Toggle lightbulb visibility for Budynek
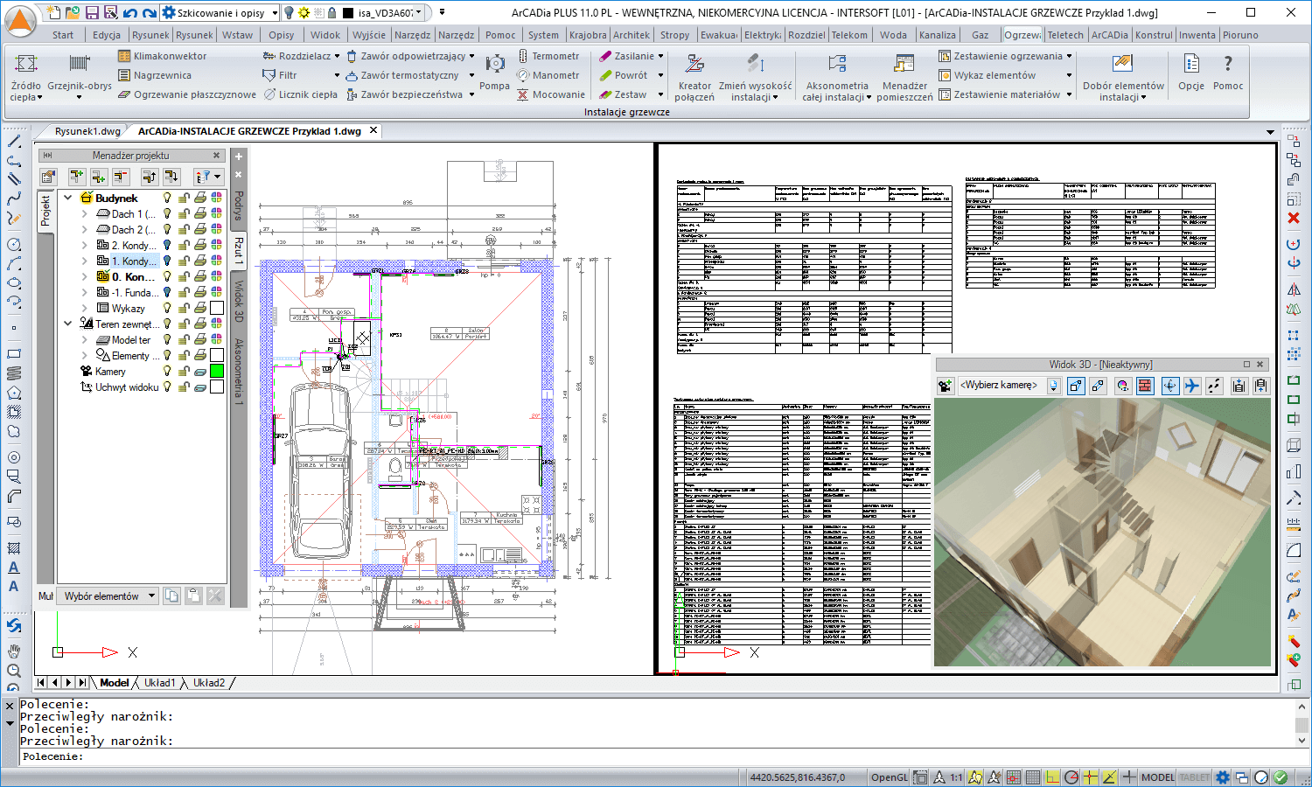The image size is (1312, 787). point(168,198)
